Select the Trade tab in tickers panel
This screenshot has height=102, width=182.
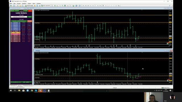click(x=26, y=11)
